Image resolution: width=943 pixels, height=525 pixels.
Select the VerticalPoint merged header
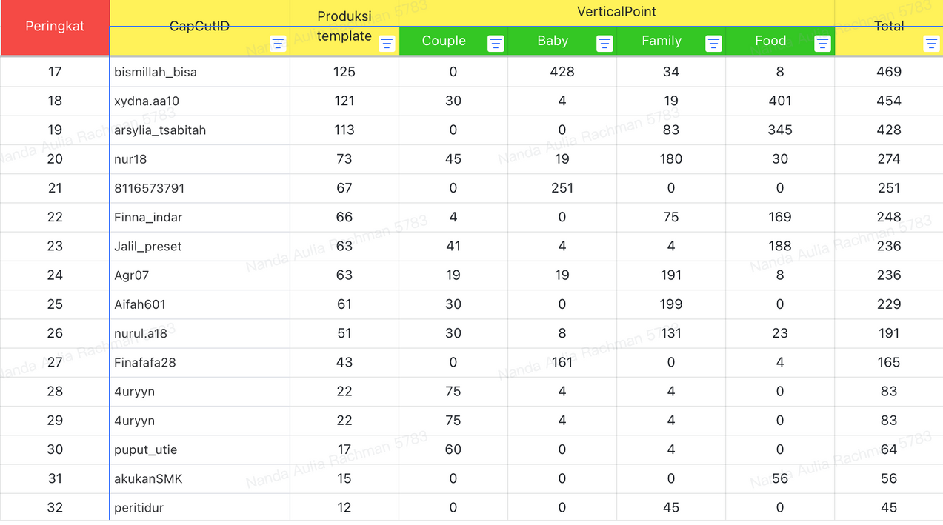[x=616, y=13]
